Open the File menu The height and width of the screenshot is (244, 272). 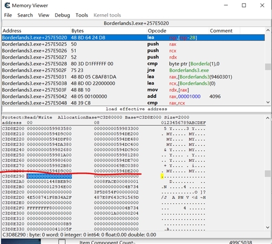click(x=8, y=15)
